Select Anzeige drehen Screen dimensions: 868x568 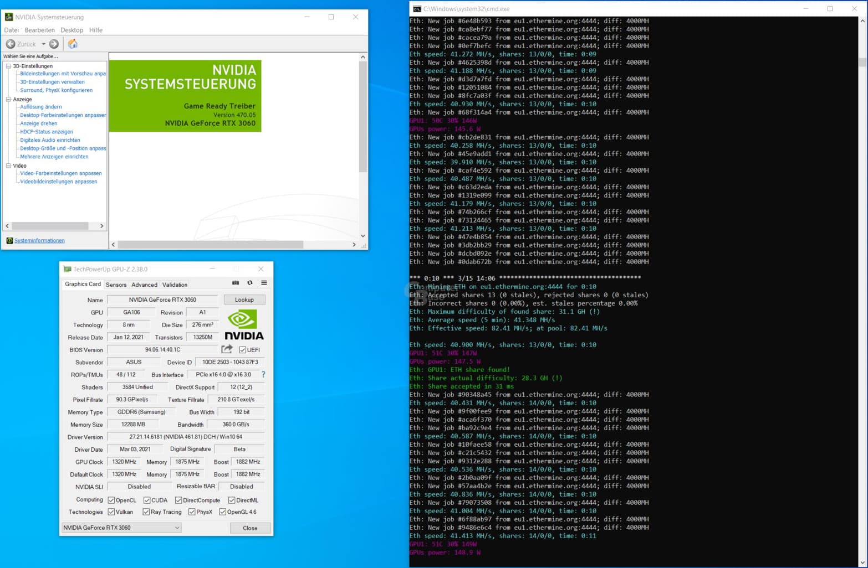pyautogui.click(x=39, y=123)
